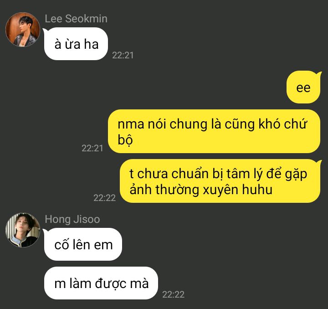Image resolution: width=328 pixels, height=309 pixels.
Task: Click the word "bộ" on the bubble's second line
Action: pos(125,140)
